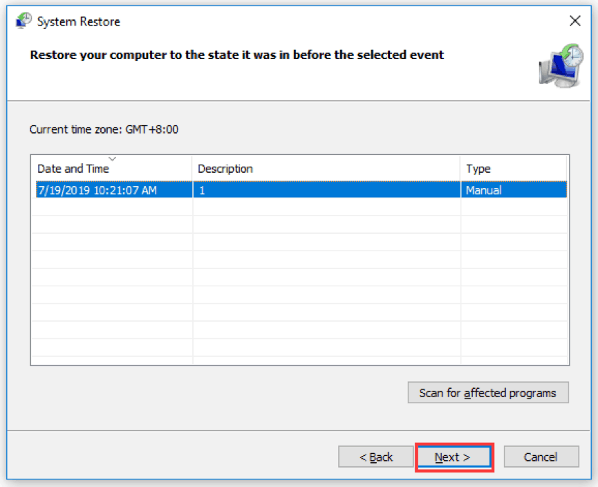
Task: Click the System Restore window title text
Action: (79, 21)
